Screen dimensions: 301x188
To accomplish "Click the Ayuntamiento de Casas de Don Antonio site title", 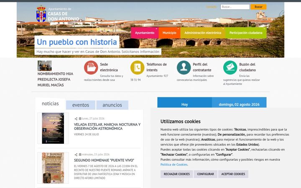I will pyautogui.click(x=63, y=14).
